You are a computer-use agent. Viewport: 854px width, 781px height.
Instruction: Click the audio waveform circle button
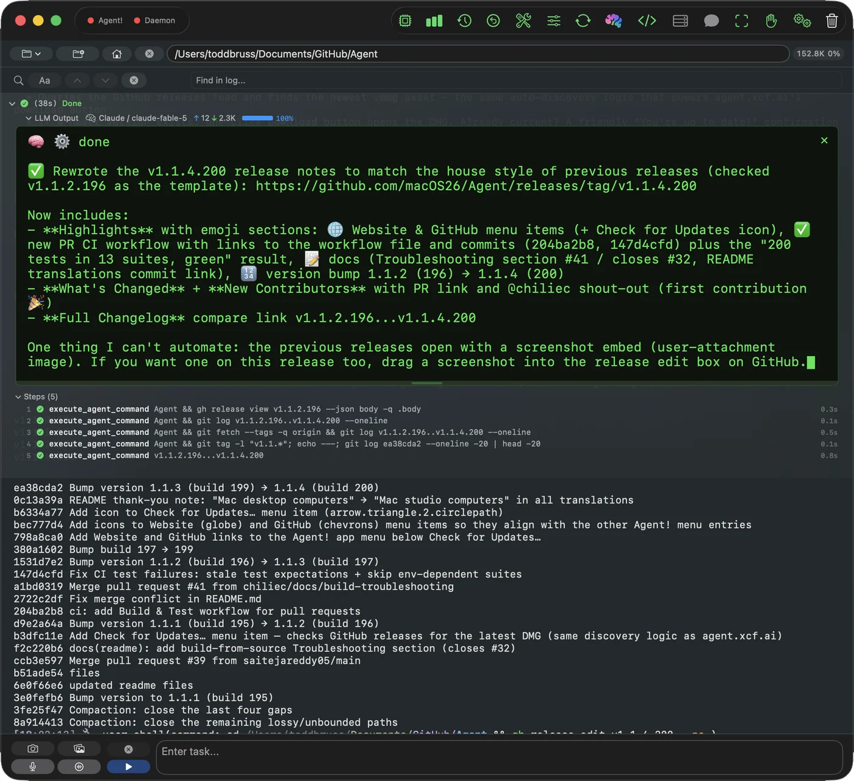(x=79, y=767)
